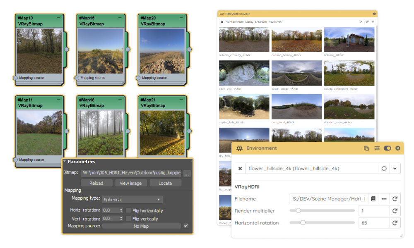
Task: Select the dresden_moat_4K.hdr thumbnail
Action: (x=349, y=107)
